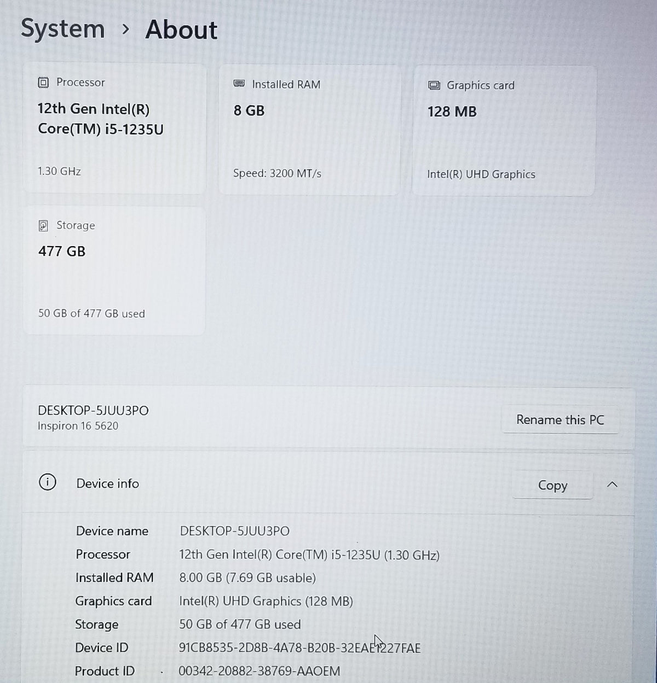Image resolution: width=657 pixels, height=683 pixels.
Task: Select 50 GB of 477 GB used card text
Action: coord(91,313)
